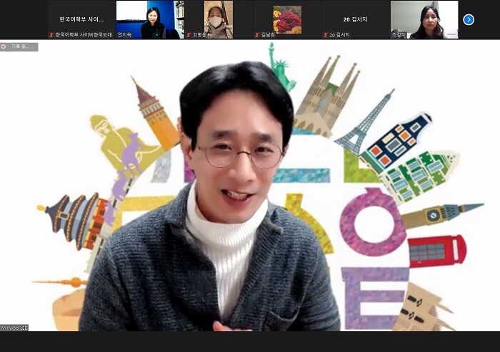The height and width of the screenshot is (352, 500).
Task: Click the MinWoo LEE speaker name label
Action: 14,328
